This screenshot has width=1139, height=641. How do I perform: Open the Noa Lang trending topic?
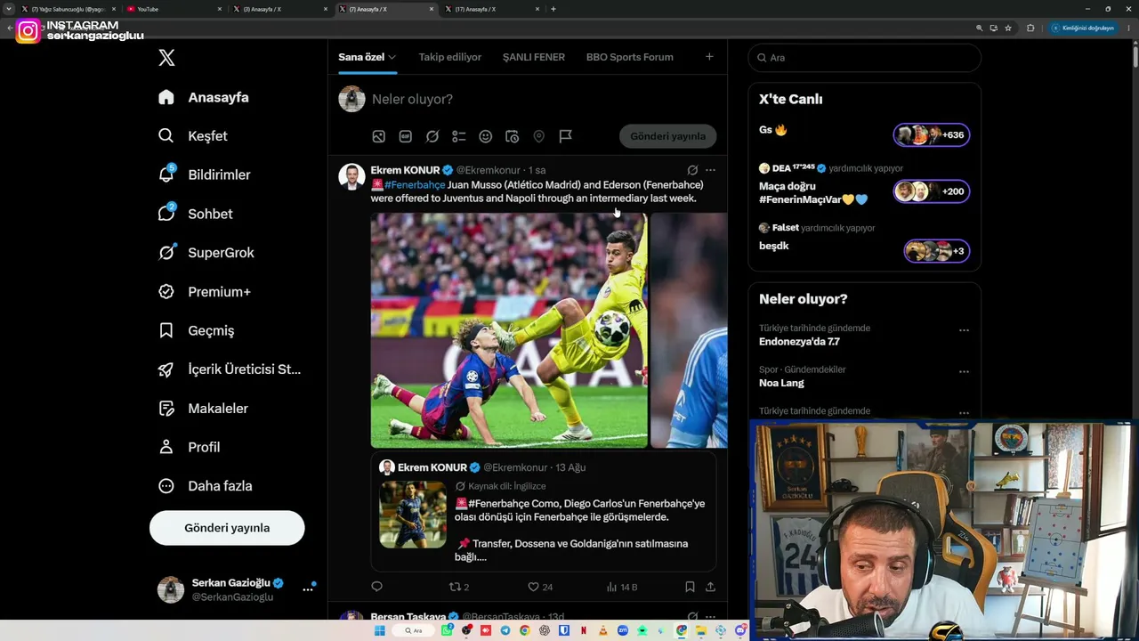781,383
